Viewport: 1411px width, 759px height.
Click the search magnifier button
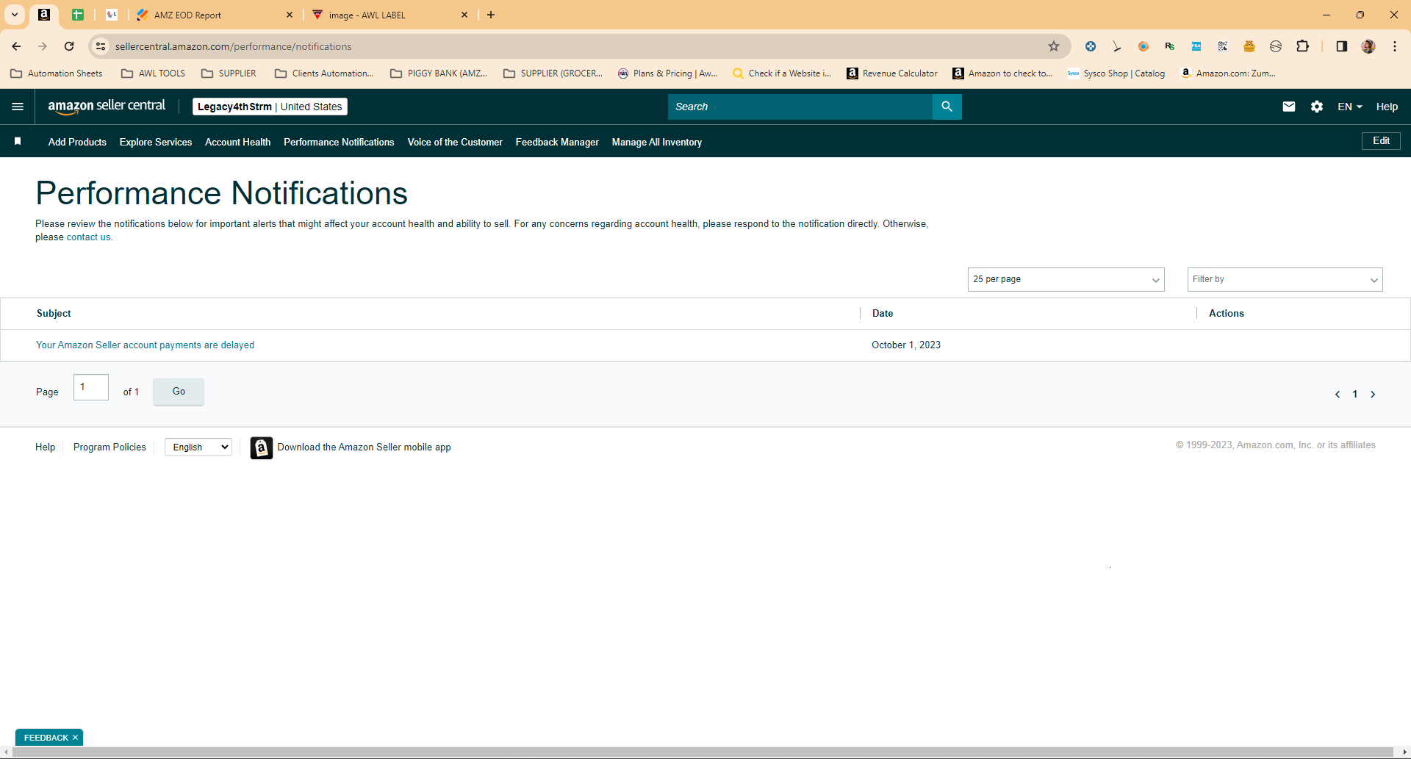tap(947, 107)
